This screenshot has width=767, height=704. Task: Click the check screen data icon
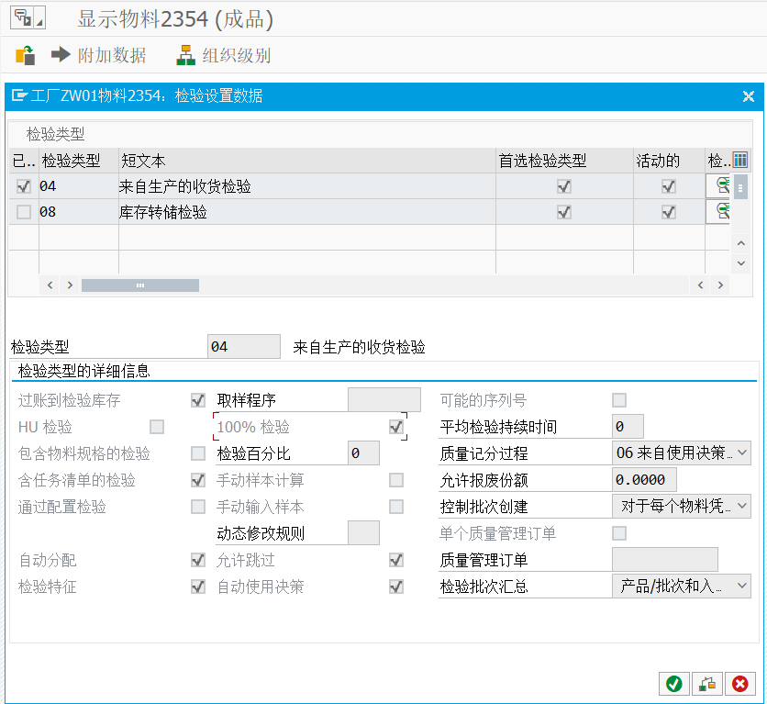[25, 55]
